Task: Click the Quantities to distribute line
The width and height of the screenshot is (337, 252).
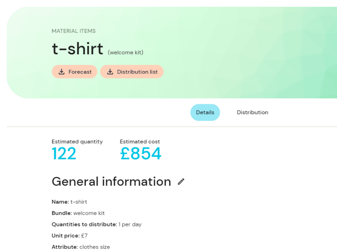Action: pos(96,224)
